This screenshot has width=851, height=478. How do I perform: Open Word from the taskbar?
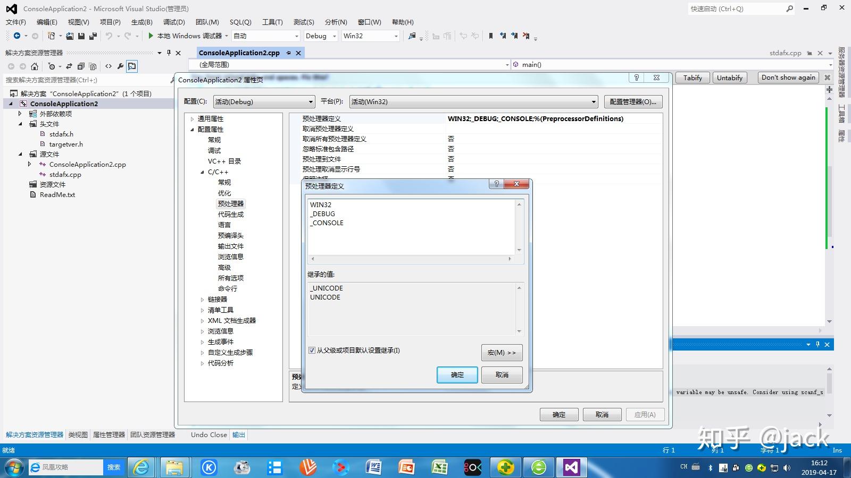point(373,467)
